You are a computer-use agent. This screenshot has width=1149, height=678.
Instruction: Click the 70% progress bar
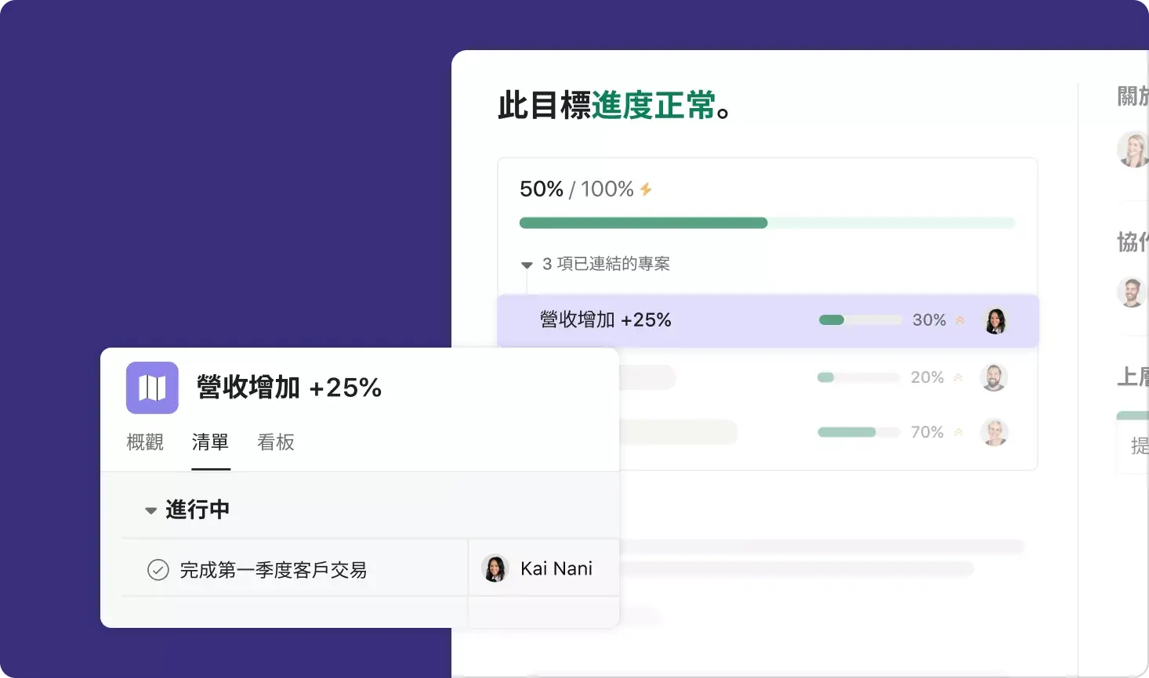pyautogui.click(x=858, y=432)
